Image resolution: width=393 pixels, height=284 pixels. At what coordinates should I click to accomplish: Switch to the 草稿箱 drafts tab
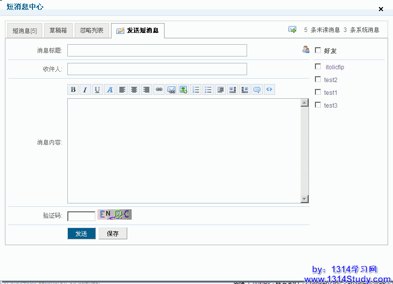pyautogui.click(x=58, y=30)
